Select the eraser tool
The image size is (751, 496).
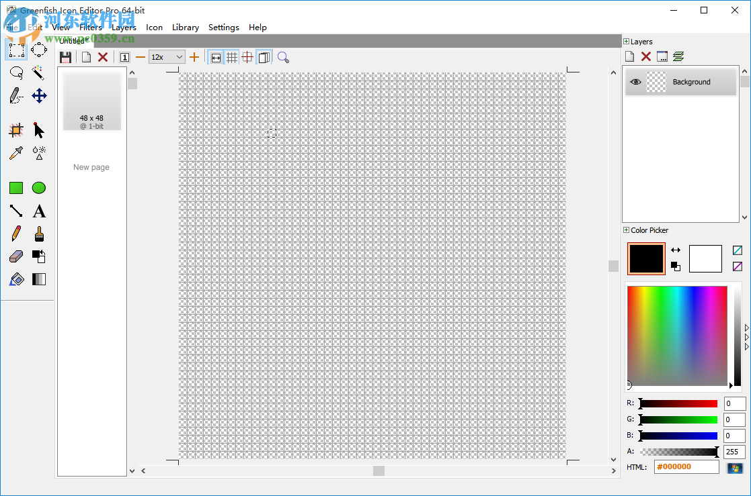pyautogui.click(x=15, y=256)
